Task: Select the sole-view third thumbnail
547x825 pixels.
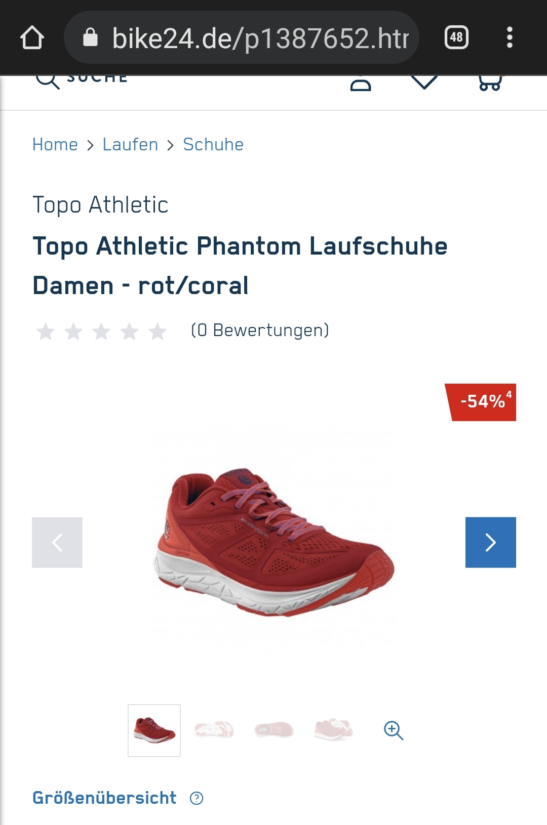Action: 273,730
